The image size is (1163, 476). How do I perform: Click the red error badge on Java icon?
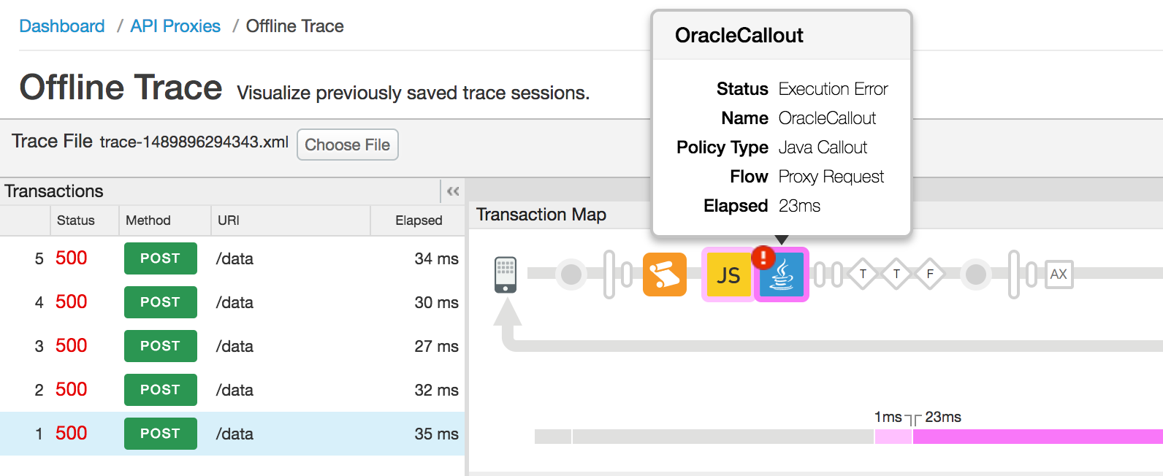[763, 257]
